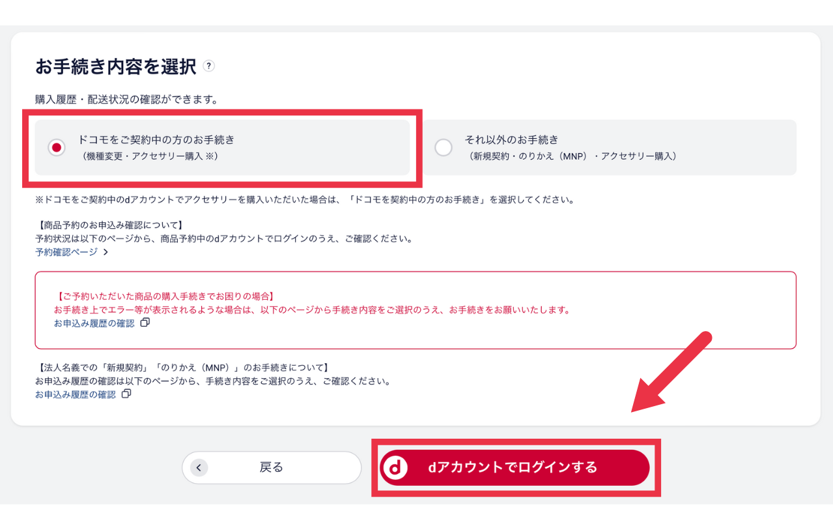Image resolution: width=833 pixels, height=530 pixels.
Task: Open お申込み履歴の確認 link below 法人名義 note
Action: coord(75,394)
